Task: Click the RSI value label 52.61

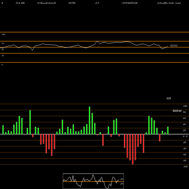Action: tap(174, 45)
